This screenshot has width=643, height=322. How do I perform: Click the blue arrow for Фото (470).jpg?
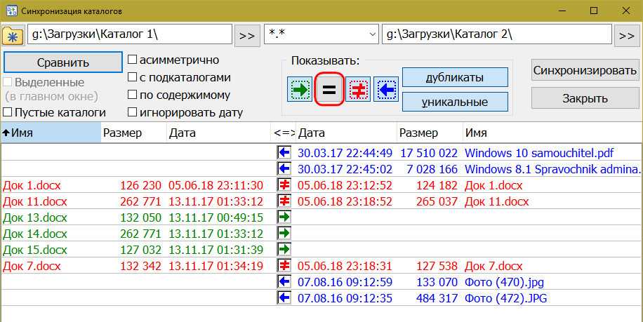coord(284,282)
